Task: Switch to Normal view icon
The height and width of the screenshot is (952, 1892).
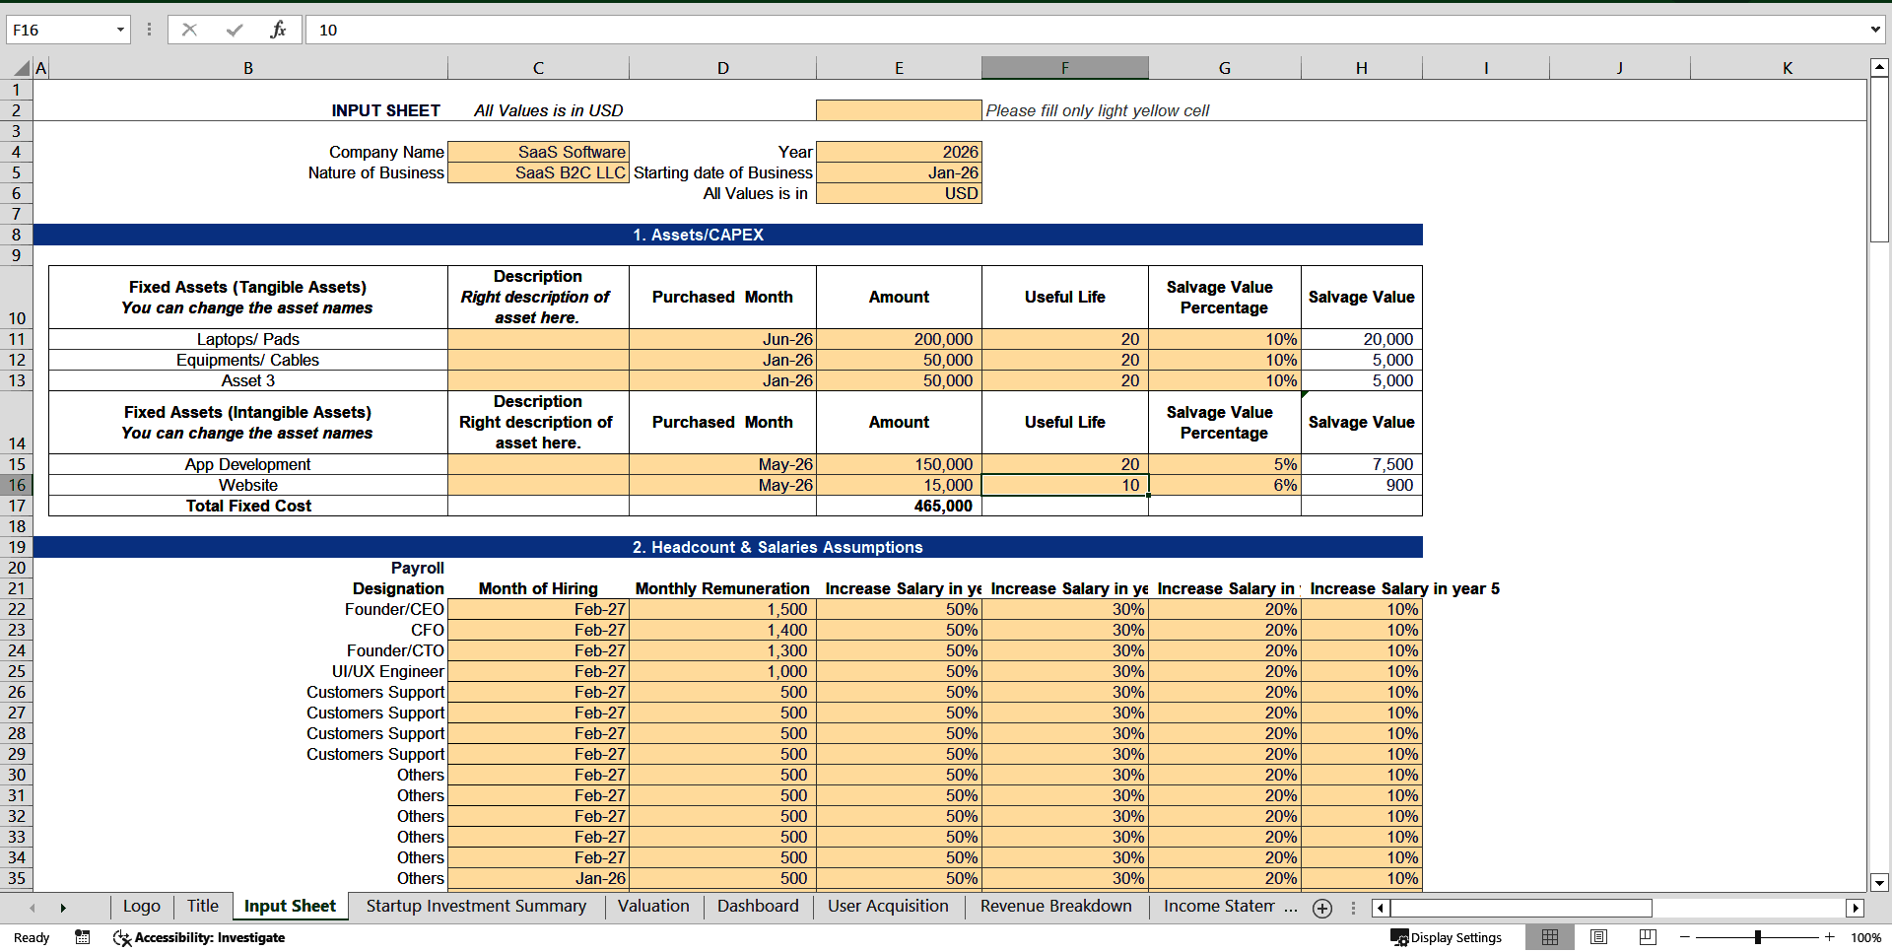Action: (1550, 937)
